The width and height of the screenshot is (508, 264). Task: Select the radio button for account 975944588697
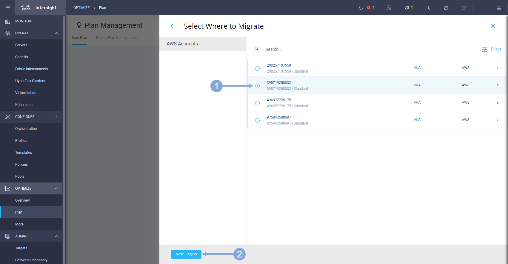tap(257, 120)
